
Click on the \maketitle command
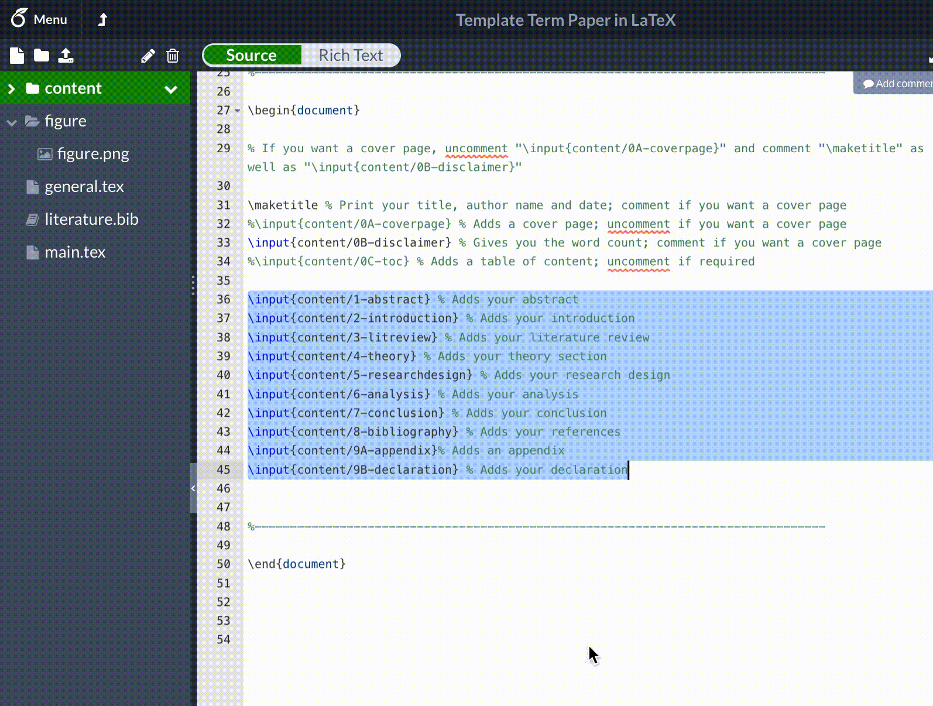click(283, 205)
